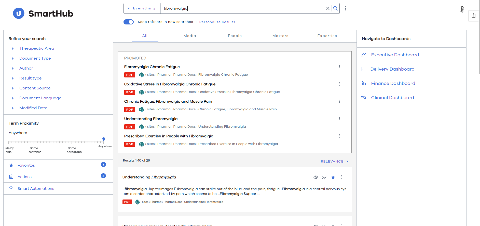Click the SmartHub logo icon
Screen dimensions: 480x226
(x=19, y=13)
